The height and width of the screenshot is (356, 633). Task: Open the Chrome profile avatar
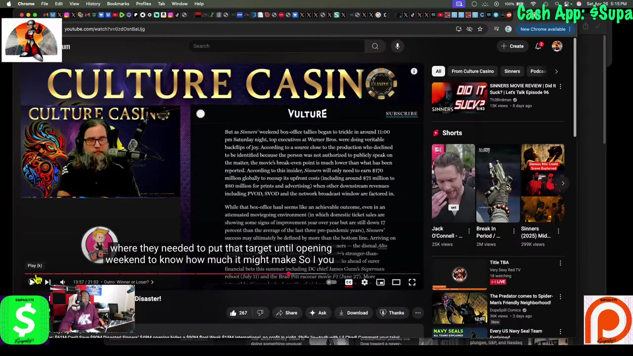coord(508,29)
